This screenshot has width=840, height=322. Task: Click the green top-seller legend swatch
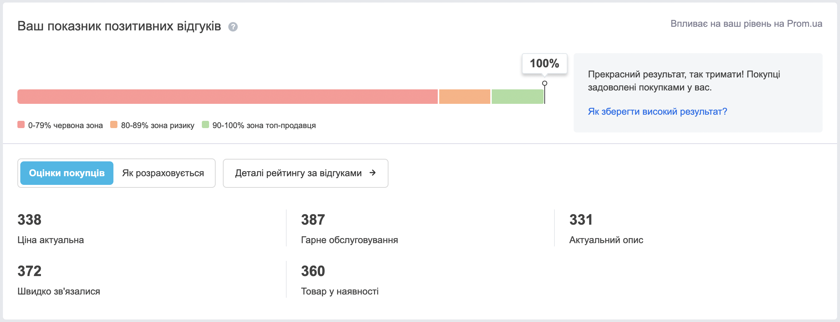205,125
